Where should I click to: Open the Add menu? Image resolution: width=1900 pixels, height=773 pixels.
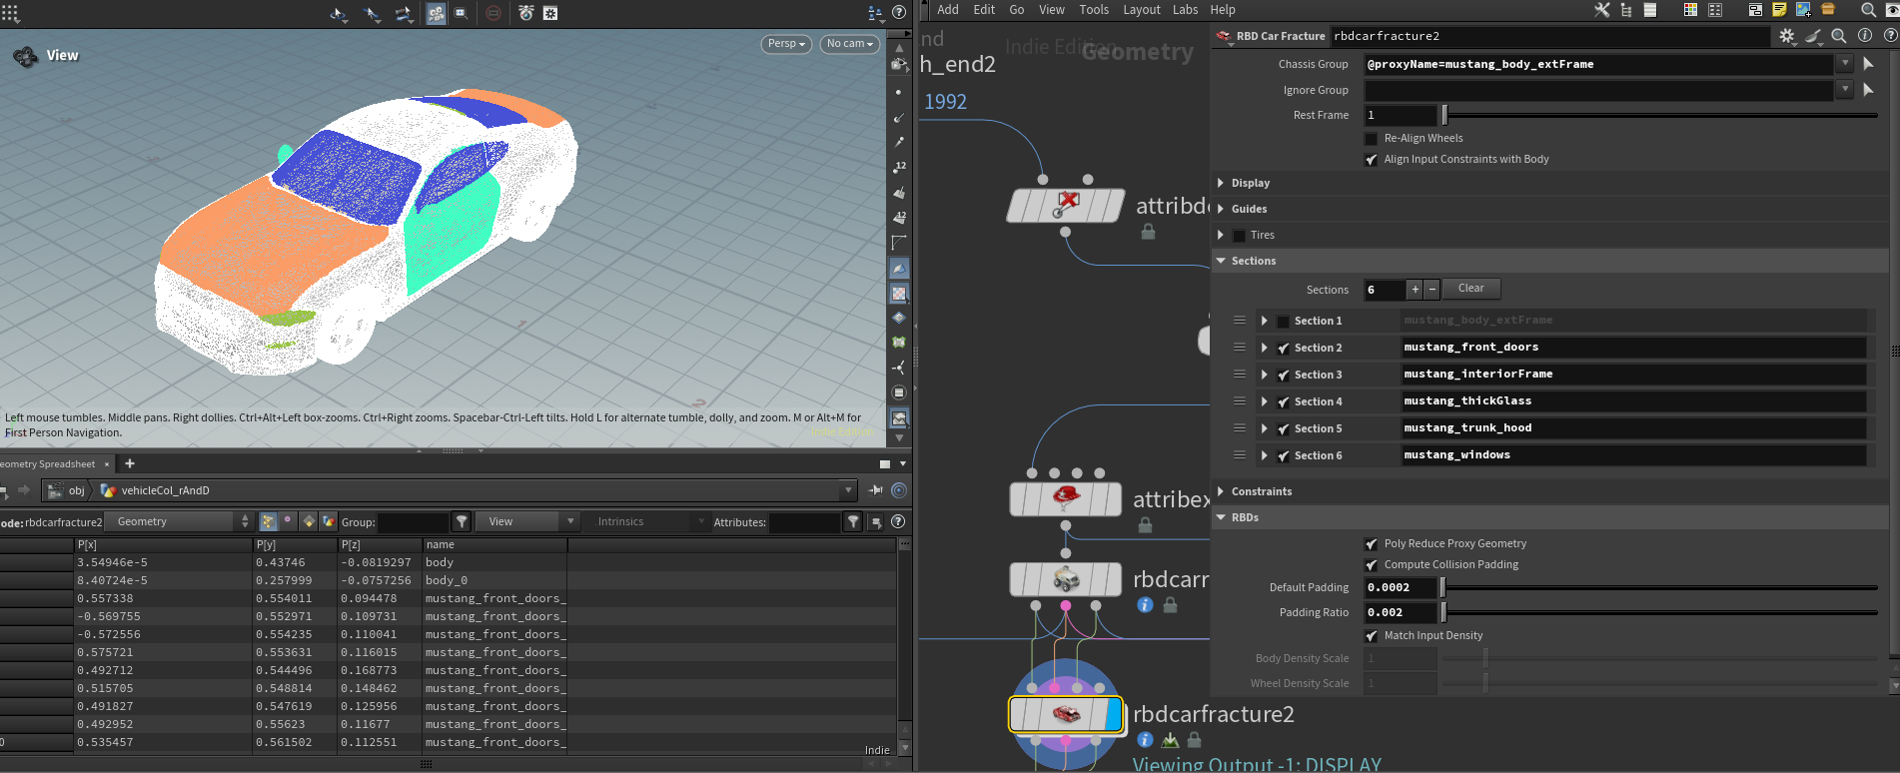pos(947,10)
